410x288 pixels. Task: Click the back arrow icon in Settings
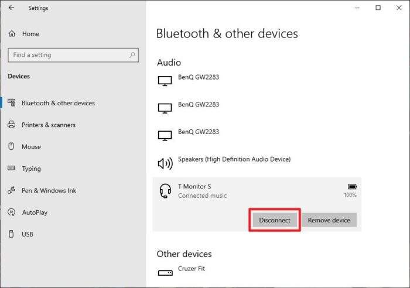(11, 8)
